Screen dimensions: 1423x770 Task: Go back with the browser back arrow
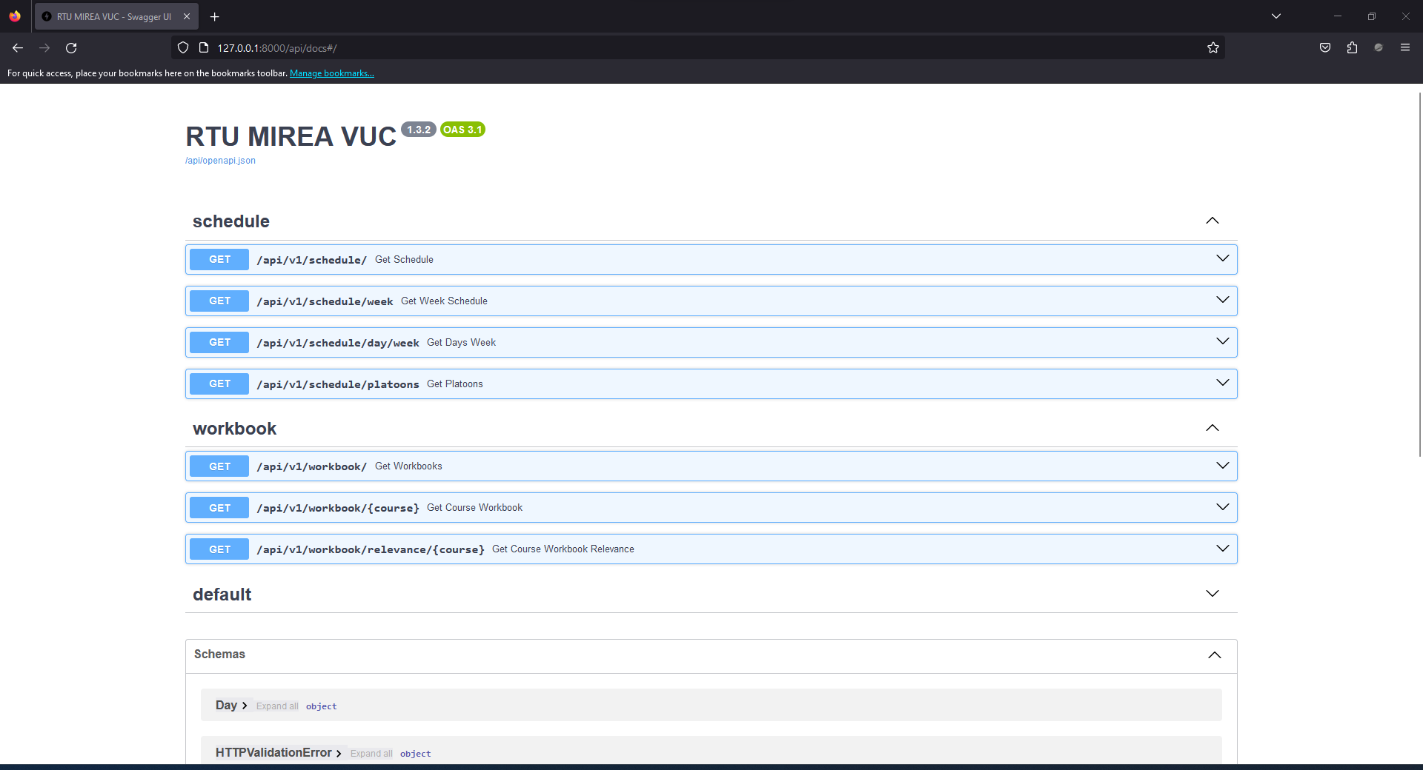pos(18,48)
